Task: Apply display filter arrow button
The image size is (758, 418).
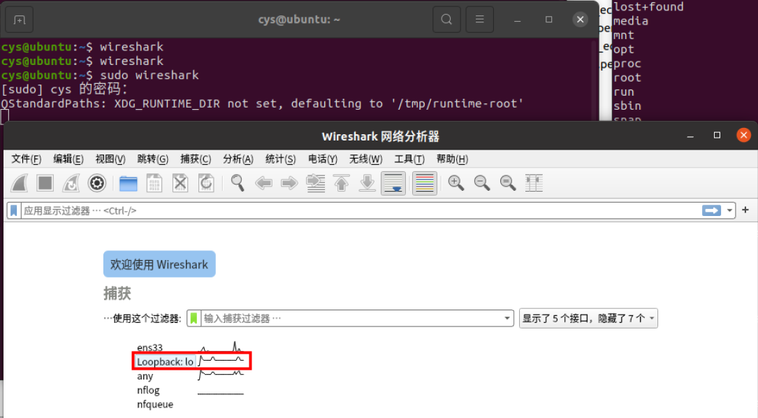Action: point(711,211)
